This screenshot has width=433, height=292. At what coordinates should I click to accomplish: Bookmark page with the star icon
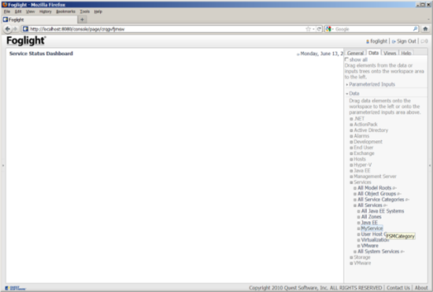pyautogui.click(x=308, y=29)
